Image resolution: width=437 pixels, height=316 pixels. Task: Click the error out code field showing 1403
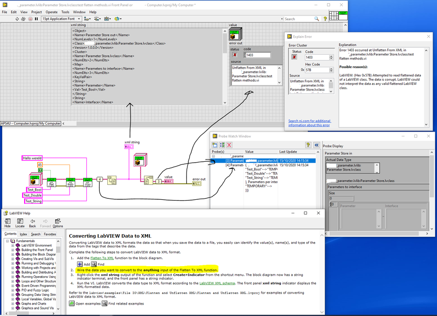point(257,55)
